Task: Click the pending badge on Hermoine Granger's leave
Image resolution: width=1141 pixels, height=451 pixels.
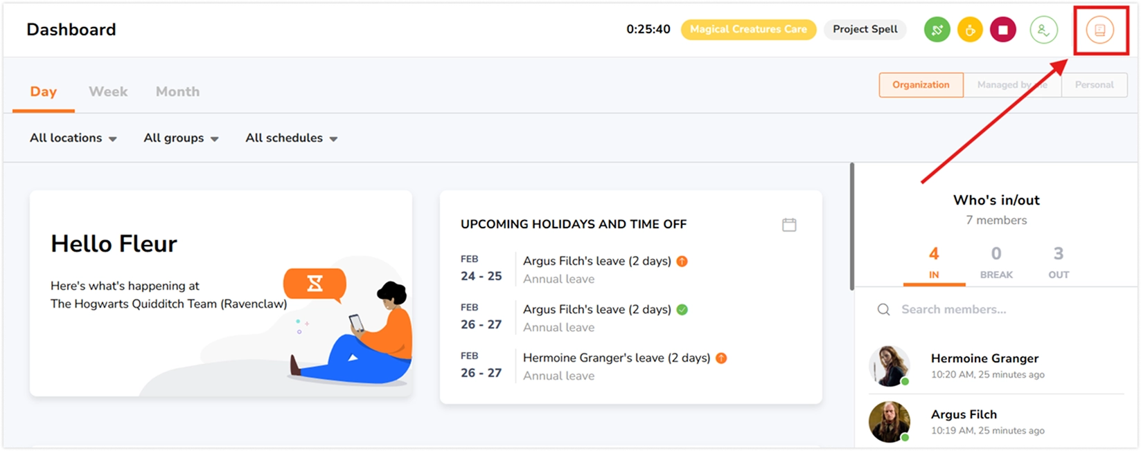Action: [x=721, y=358]
